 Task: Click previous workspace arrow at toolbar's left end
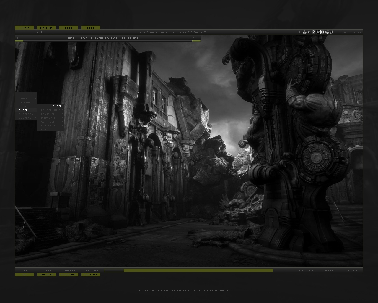[37, 32]
